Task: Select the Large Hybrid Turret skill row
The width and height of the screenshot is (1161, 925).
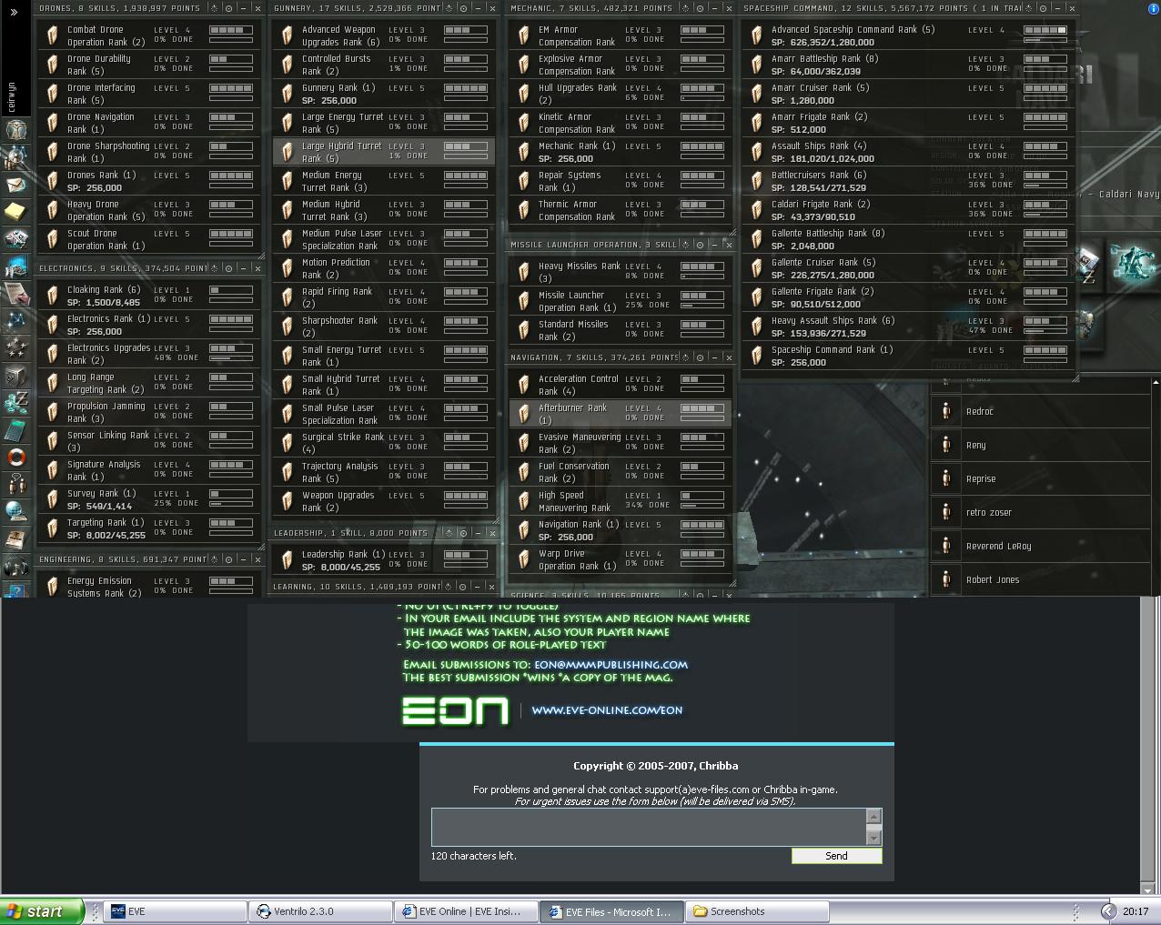Action: [x=384, y=152]
